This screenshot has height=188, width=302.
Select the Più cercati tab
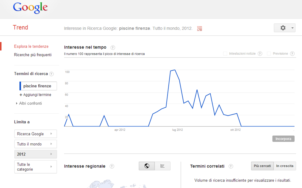tap(262, 166)
